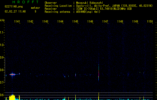Click time axis tick 1141

[17, 21]
